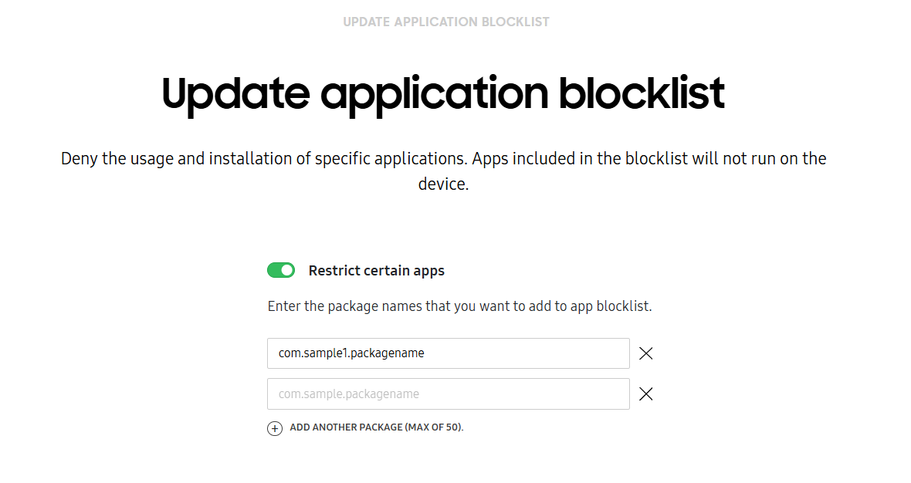The width and height of the screenshot is (911, 483).
Task: Click the UPDATE APPLICATION BLOCKLIST header label
Action: [446, 21]
